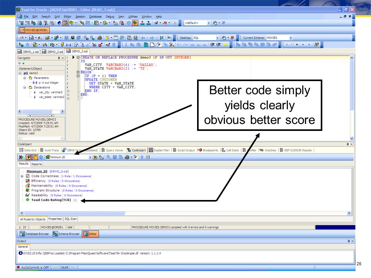Screen dimensions: 371x278
Task: Open the Schema Browser window button
Action: click(x=66, y=234)
